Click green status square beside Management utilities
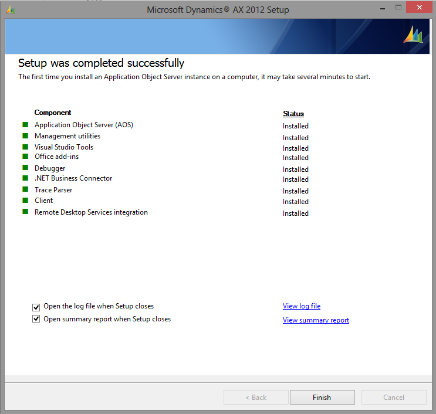The width and height of the screenshot is (436, 414). click(x=25, y=135)
